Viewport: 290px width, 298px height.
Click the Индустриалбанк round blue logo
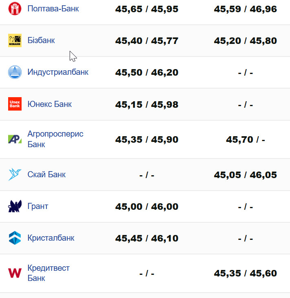(15, 72)
